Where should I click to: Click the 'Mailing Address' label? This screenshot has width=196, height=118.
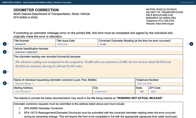[23, 88]
